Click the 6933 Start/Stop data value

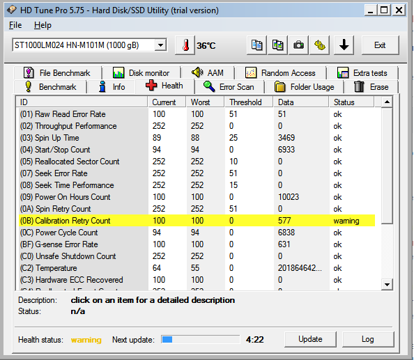pyautogui.click(x=286, y=150)
